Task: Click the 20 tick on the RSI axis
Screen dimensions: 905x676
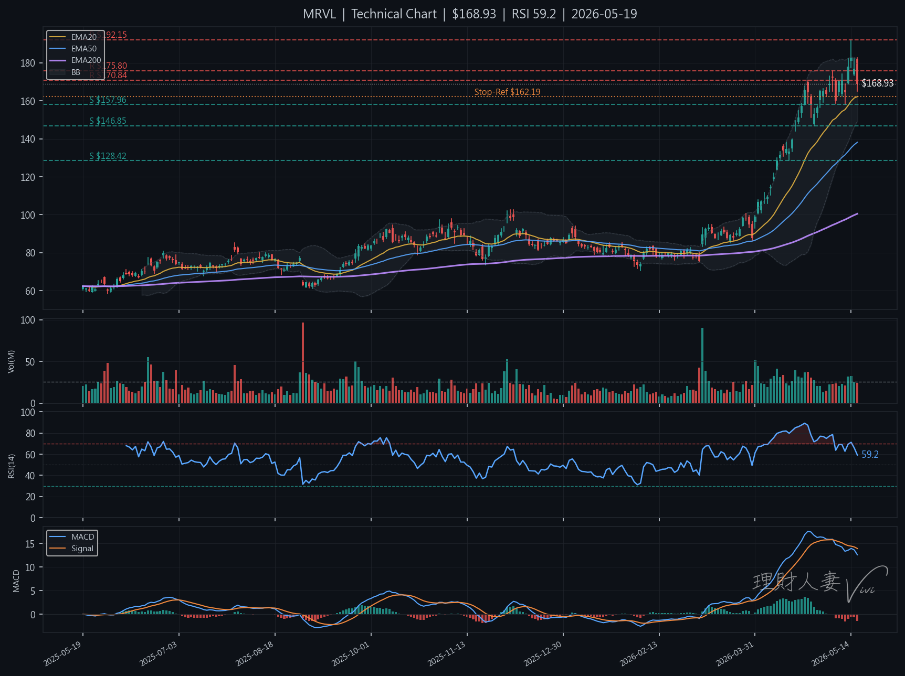Action: (x=30, y=497)
